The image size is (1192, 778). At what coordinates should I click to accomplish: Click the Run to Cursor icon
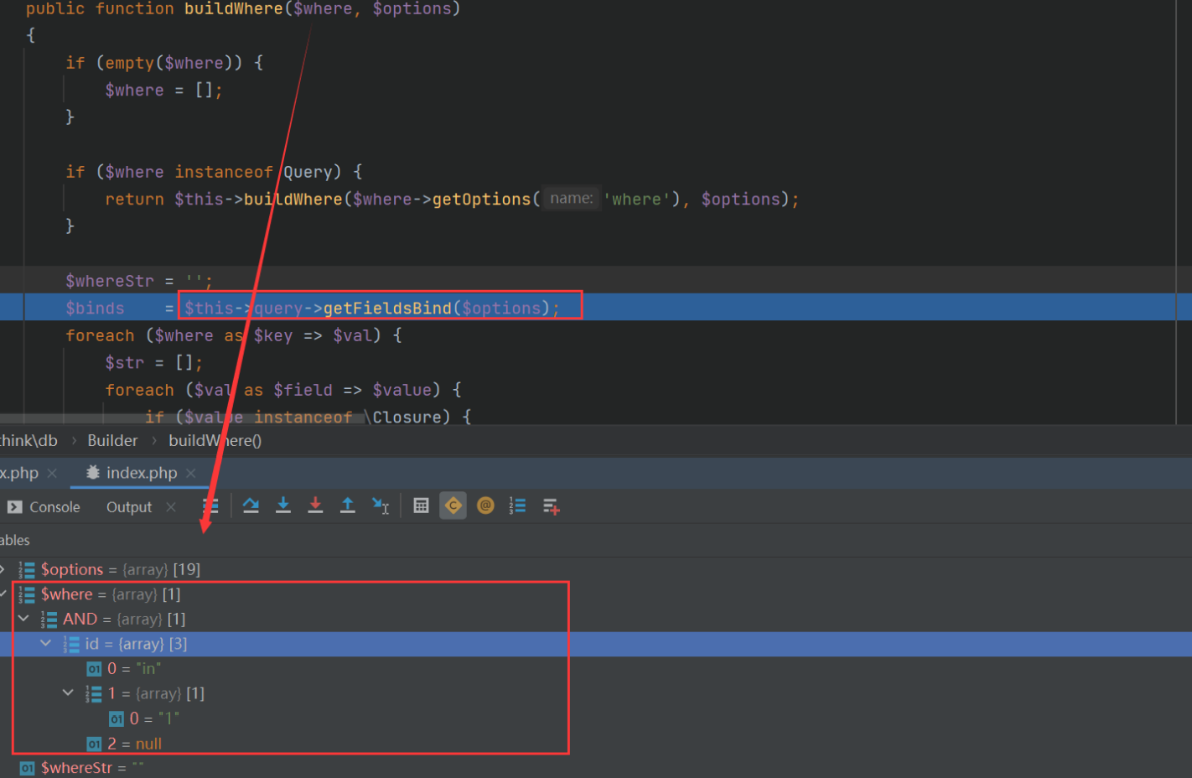381,506
